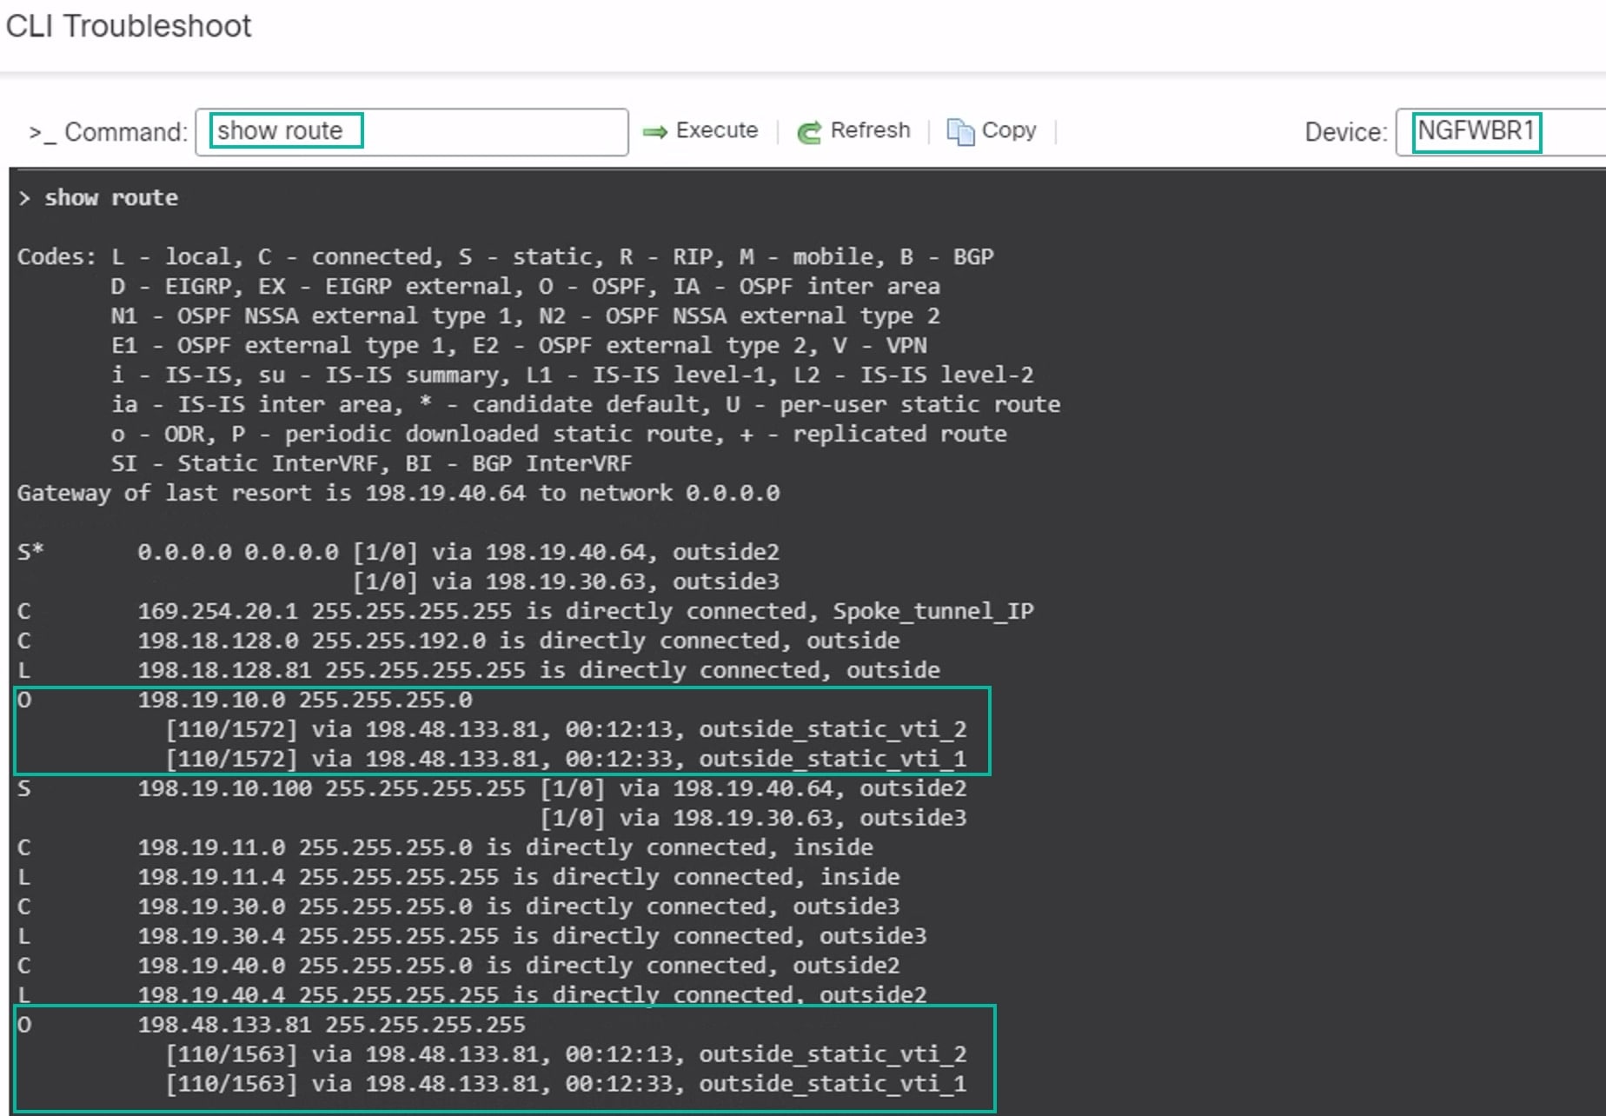1606x1116 pixels.
Task: Click the Copy button label
Action: pos(1009,130)
